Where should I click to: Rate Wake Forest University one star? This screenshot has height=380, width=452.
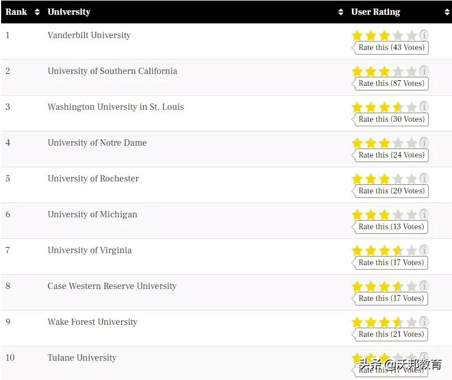357,322
